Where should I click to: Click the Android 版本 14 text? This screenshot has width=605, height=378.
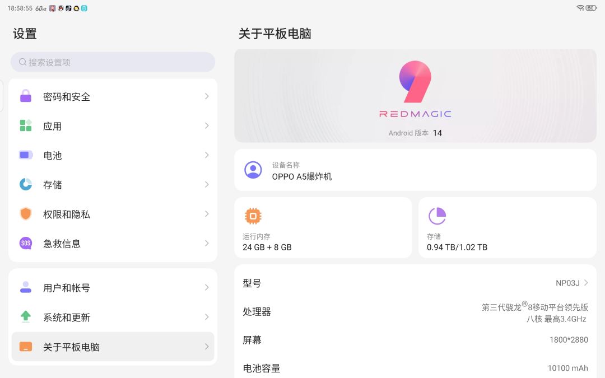[415, 133]
